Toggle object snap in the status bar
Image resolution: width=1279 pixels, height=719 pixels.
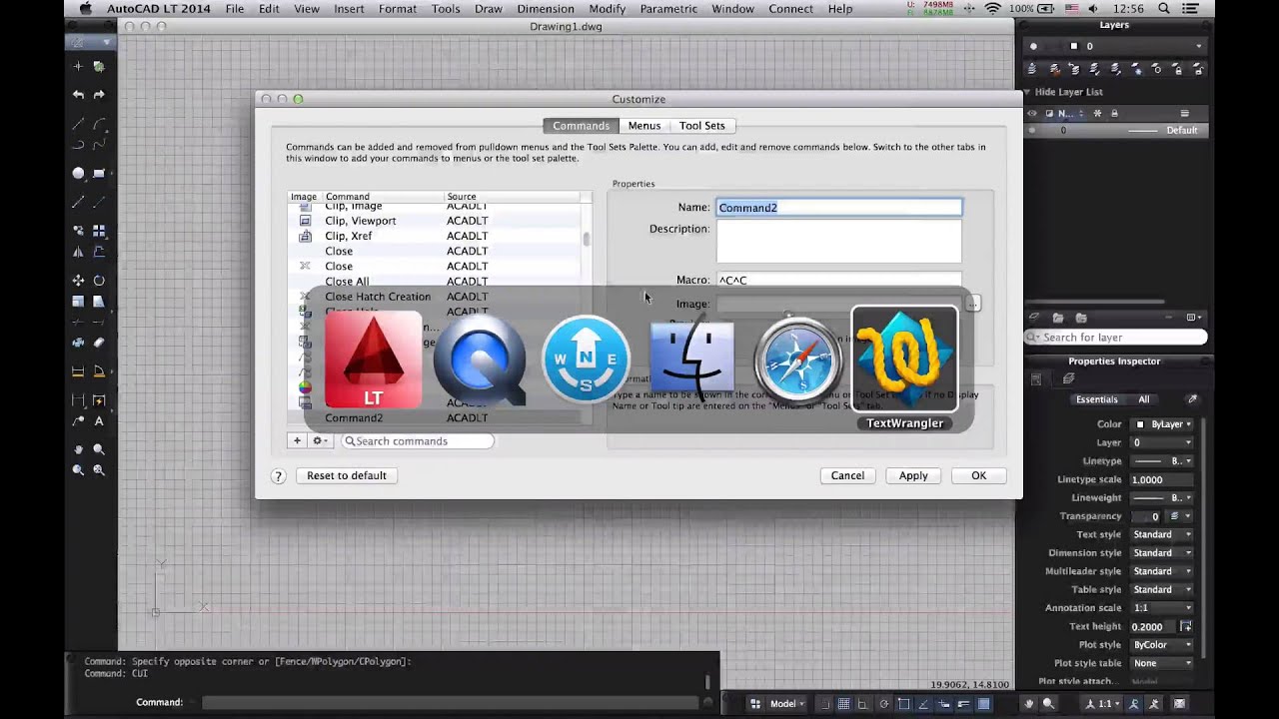point(903,703)
